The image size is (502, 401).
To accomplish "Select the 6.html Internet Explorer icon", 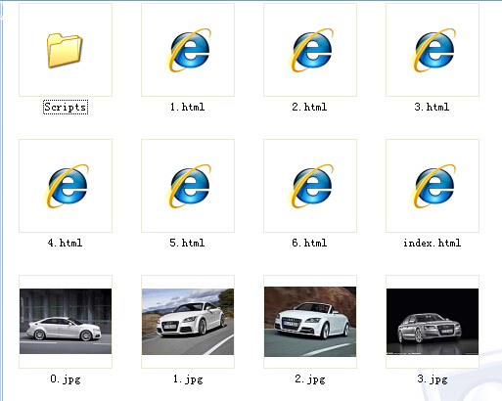I will tap(310, 186).
